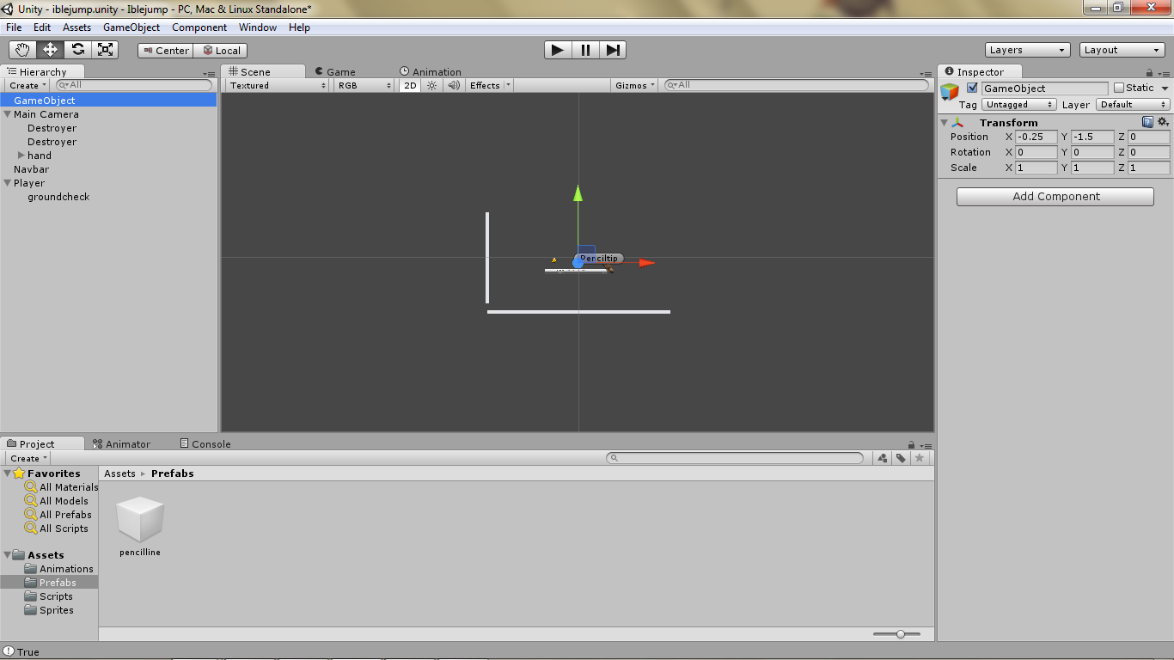Click the green Y-axis gizmo arrow
The height and width of the screenshot is (660, 1174).
pos(578,192)
